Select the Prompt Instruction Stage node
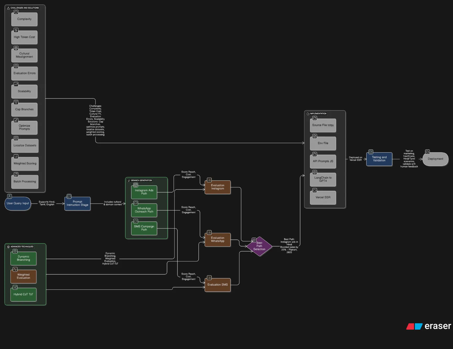The width and height of the screenshot is (453, 349). [77, 204]
